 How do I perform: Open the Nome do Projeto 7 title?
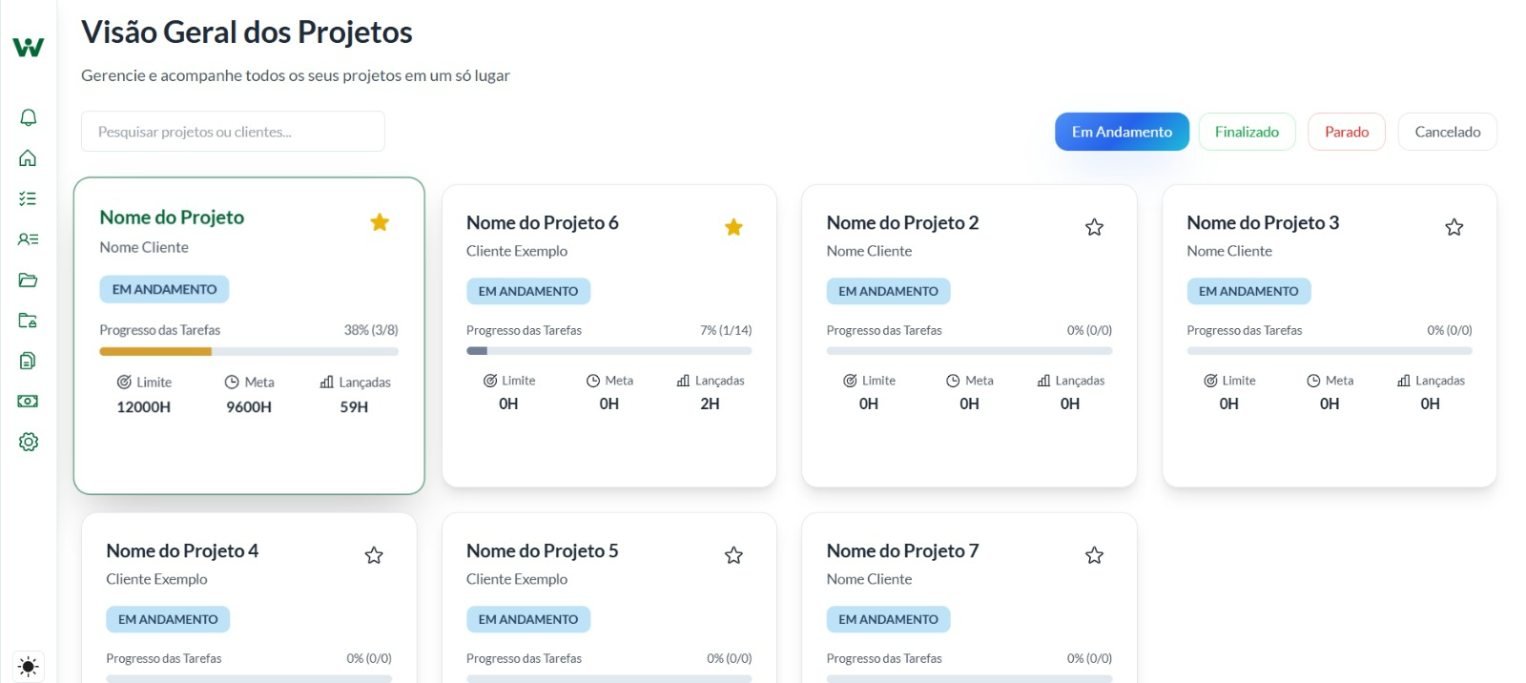(902, 550)
